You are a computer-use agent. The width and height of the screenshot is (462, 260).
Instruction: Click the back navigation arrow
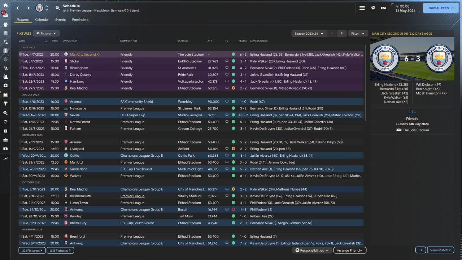pyautogui.click(x=18, y=8)
